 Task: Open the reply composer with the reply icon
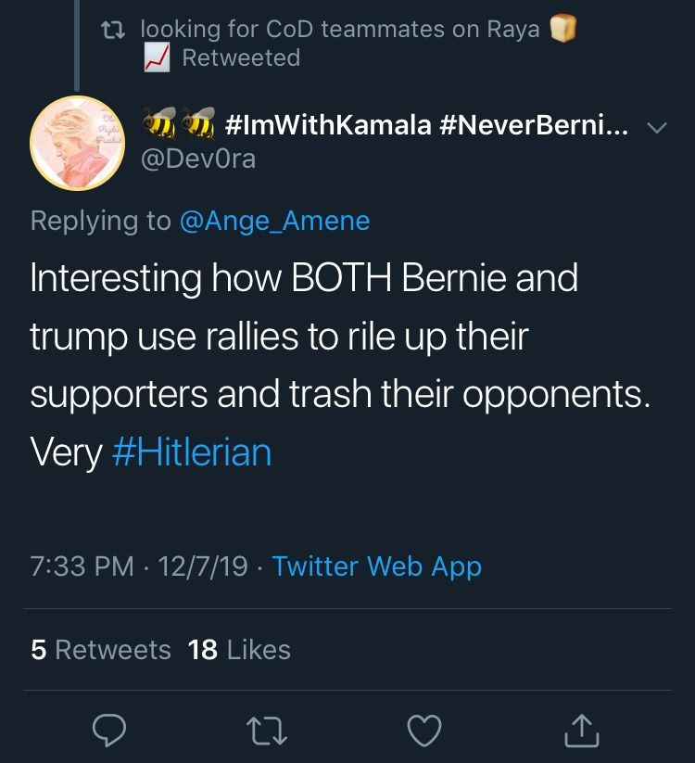point(109,731)
